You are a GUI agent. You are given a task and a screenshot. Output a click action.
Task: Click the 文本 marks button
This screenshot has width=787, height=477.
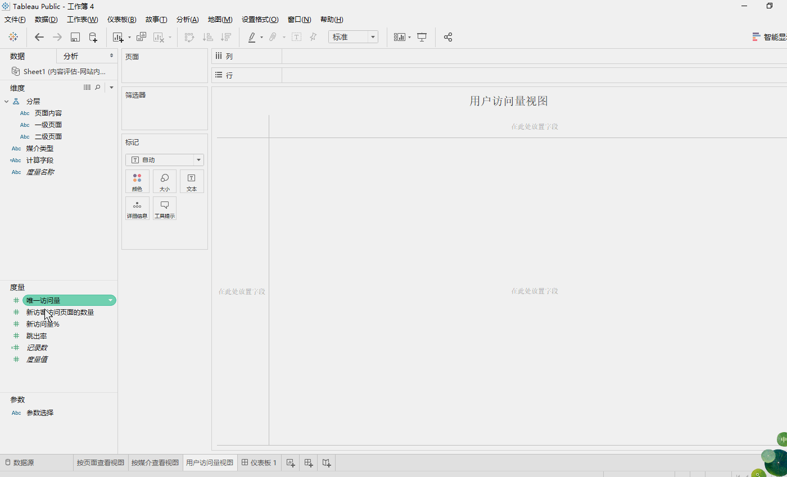192,182
